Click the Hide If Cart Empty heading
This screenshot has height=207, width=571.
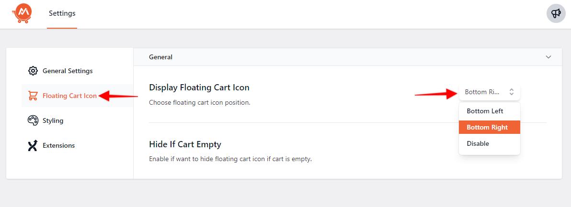185,144
